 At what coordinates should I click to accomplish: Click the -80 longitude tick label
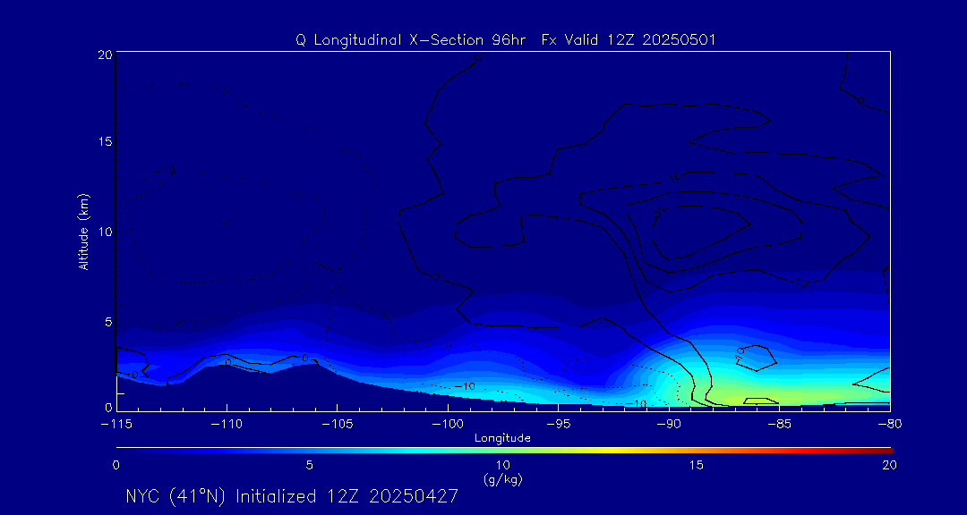coord(889,425)
